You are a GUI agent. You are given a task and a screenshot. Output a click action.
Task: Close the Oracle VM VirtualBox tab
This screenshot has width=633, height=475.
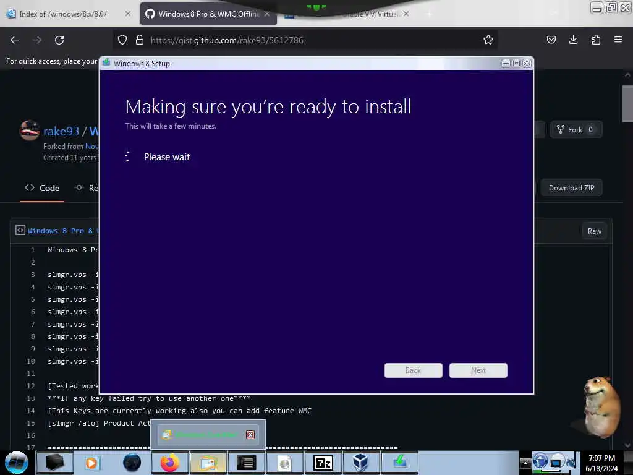tap(406, 14)
